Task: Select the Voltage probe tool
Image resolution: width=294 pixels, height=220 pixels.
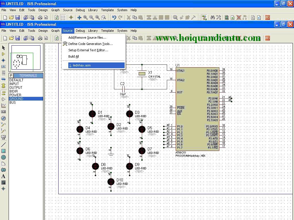Action: tap(3, 124)
